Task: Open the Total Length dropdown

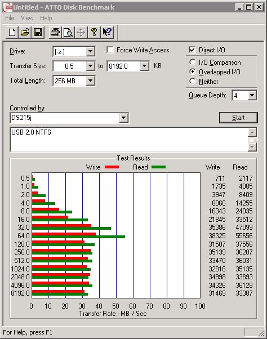Action: point(90,81)
